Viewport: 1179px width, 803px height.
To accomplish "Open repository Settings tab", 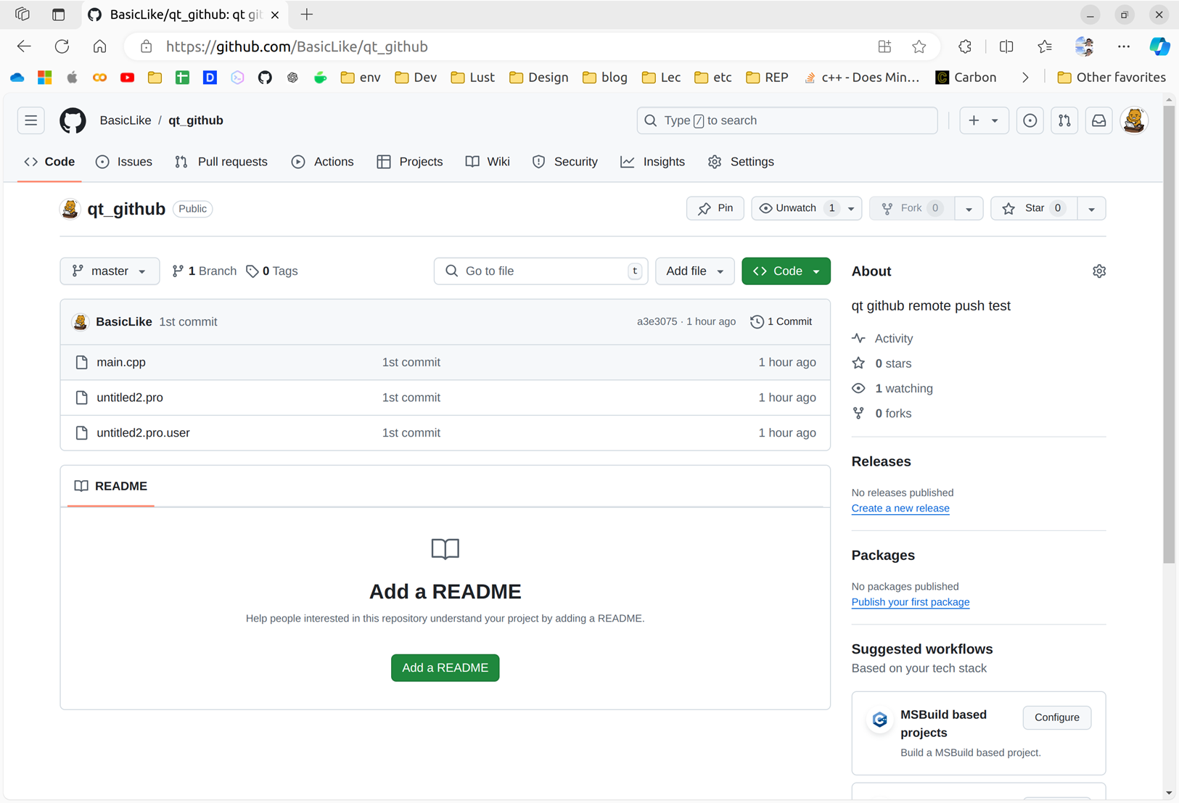I will click(x=742, y=162).
